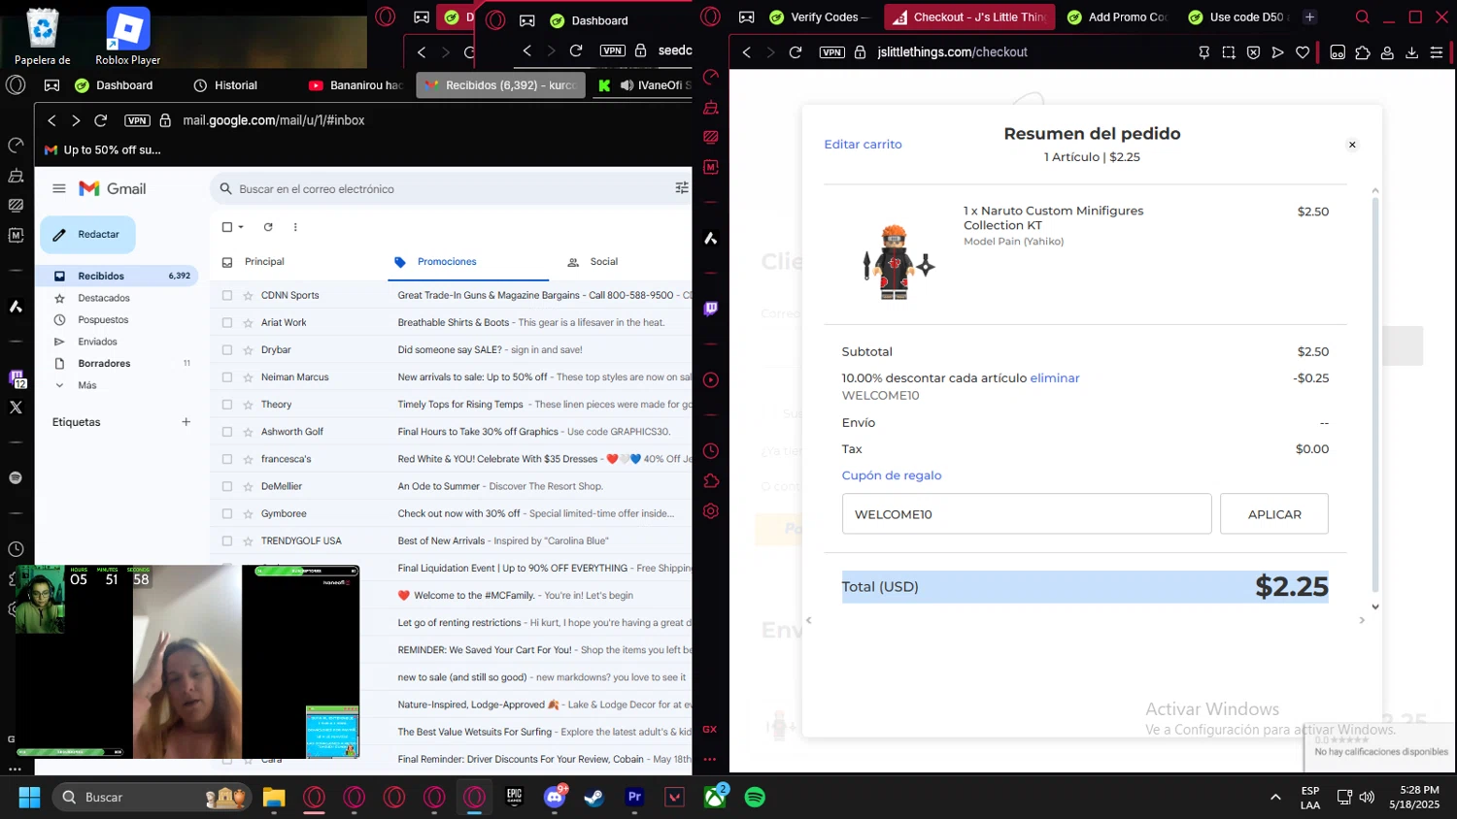Open the Pospuestos snoozed folder
The height and width of the screenshot is (819, 1457).
pyautogui.click(x=103, y=319)
